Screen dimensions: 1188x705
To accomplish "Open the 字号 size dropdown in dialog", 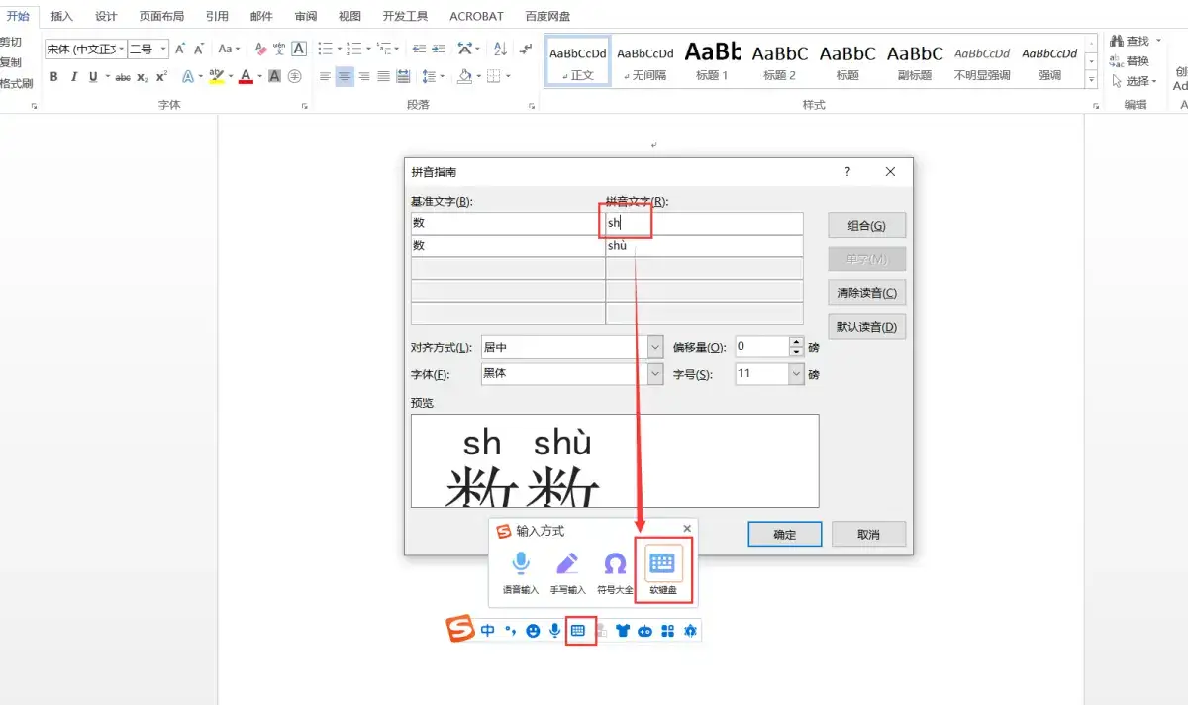I will click(x=797, y=374).
